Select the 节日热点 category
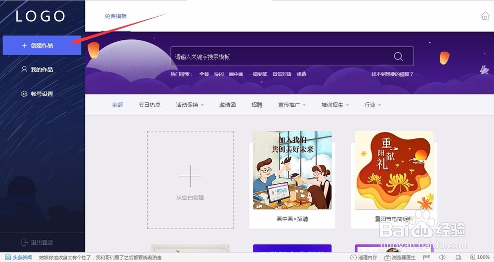This screenshot has height=262, width=494. point(149,105)
